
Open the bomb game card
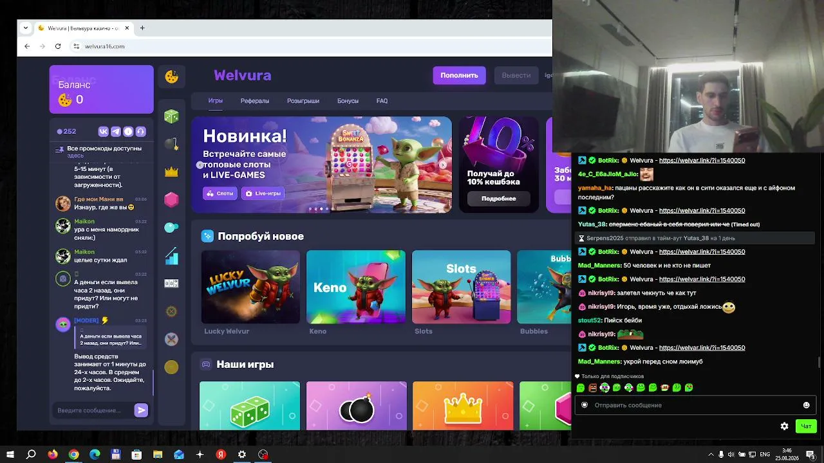click(x=357, y=406)
